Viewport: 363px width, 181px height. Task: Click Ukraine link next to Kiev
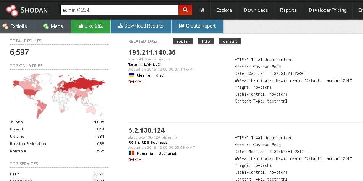click(144, 75)
